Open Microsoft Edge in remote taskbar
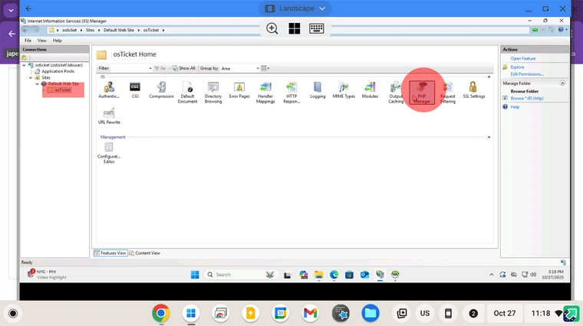Image resolution: width=583 pixels, height=326 pixels. (x=334, y=275)
